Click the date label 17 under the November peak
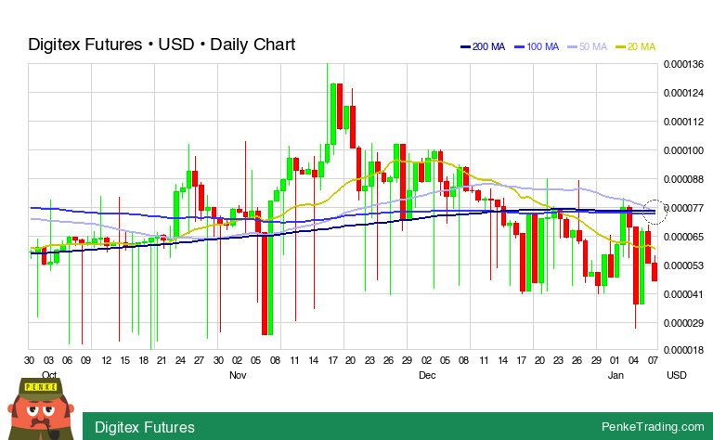 click(x=333, y=360)
